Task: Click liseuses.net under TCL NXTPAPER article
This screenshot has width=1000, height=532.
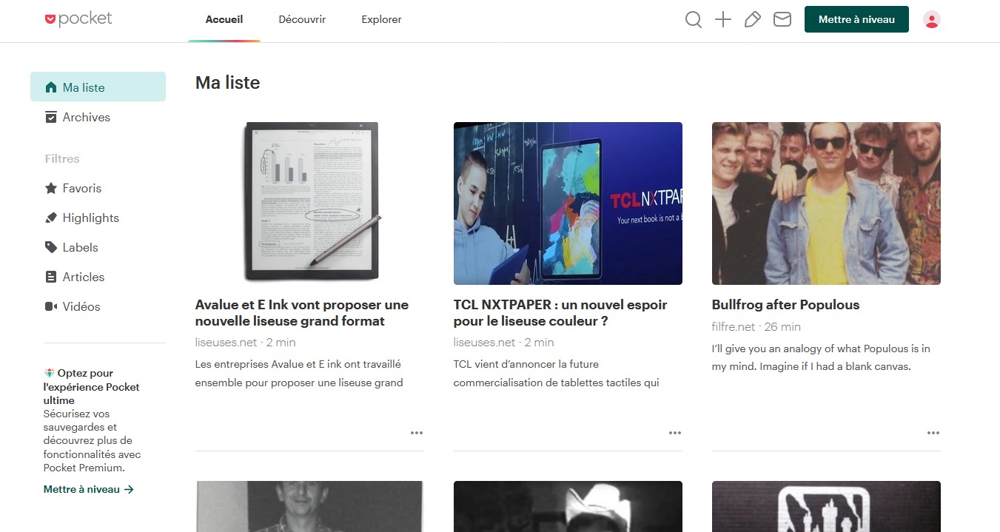Action: pyautogui.click(x=484, y=342)
